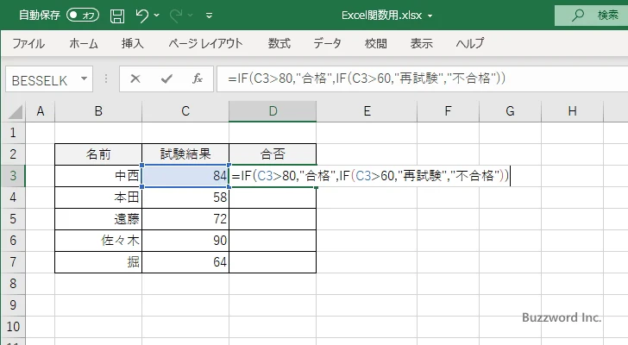Click the 試験結果 header cell

tap(185, 154)
